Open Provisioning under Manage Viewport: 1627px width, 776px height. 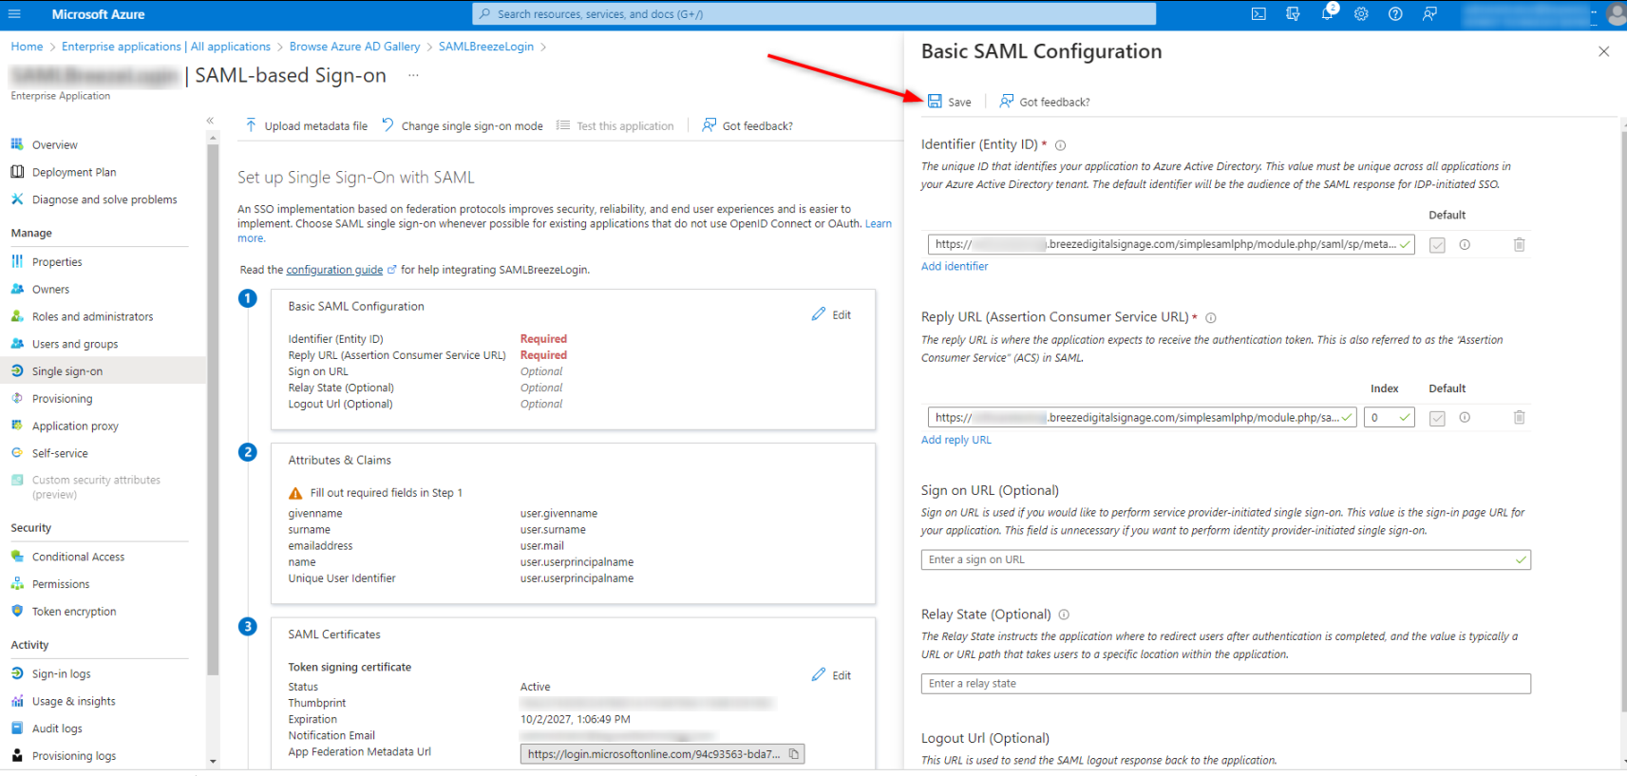point(62,399)
